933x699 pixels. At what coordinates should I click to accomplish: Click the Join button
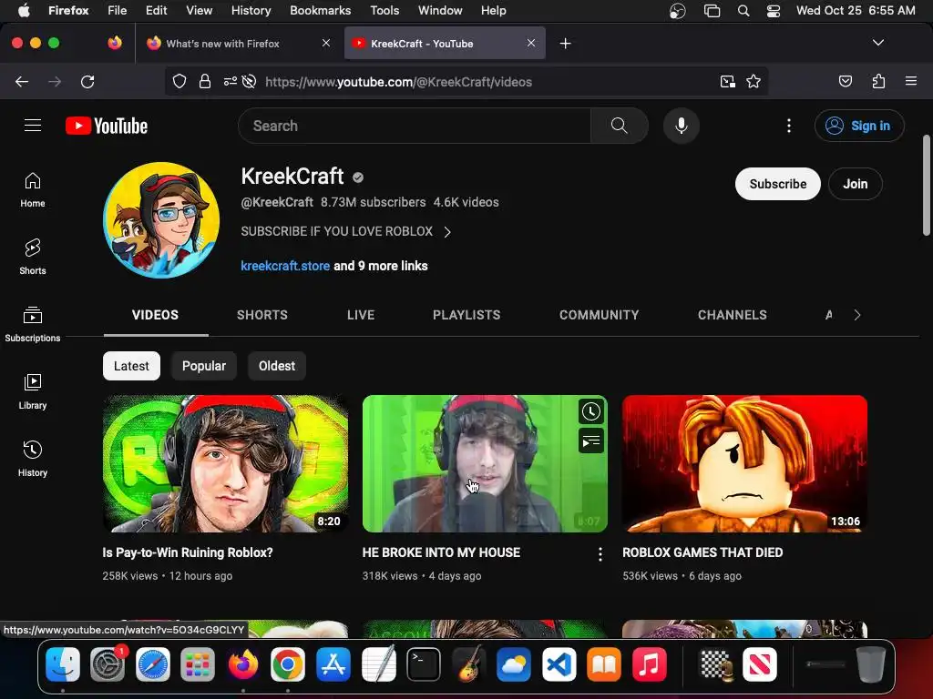coord(855,184)
